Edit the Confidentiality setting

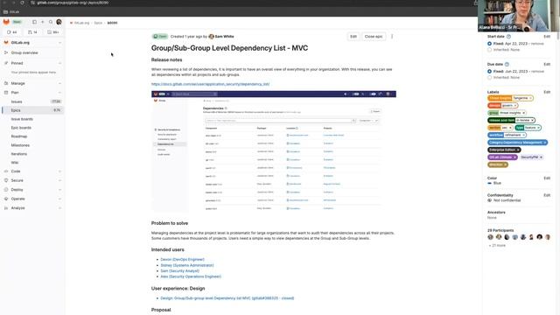(x=547, y=195)
